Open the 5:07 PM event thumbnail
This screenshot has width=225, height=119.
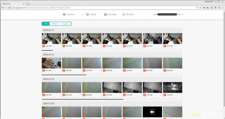(152, 39)
